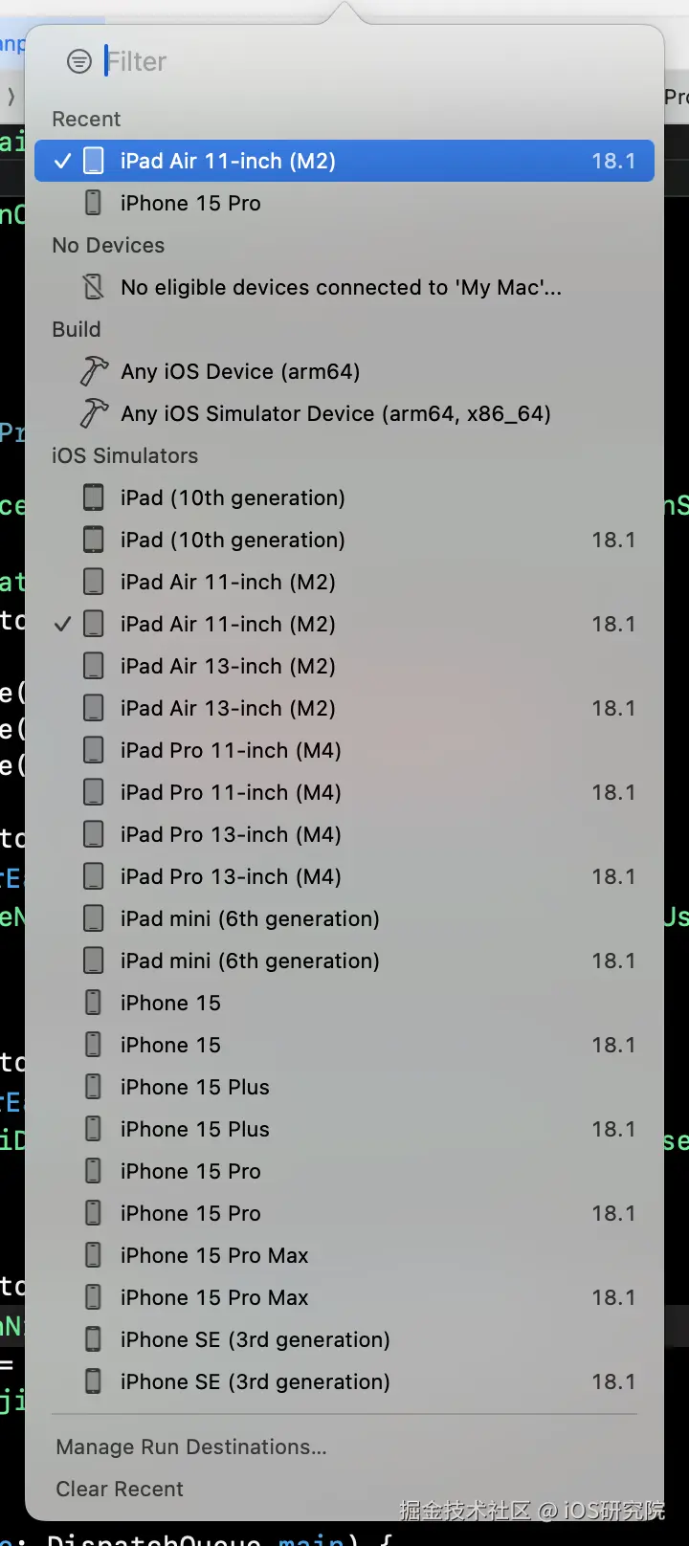The width and height of the screenshot is (689, 1546).
Task: Click phone icon of iPhone 15 18.1 simulator
Action: click(x=93, y=1045)
